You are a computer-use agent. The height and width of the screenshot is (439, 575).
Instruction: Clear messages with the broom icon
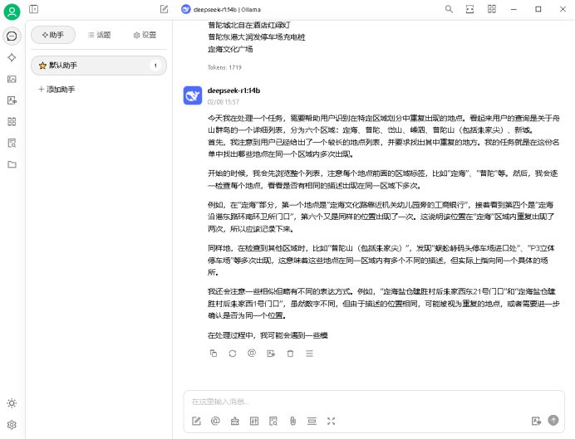tap(234, 421)
